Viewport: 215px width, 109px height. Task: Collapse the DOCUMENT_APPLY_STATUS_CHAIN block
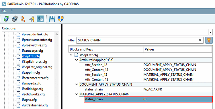[77, 84]
